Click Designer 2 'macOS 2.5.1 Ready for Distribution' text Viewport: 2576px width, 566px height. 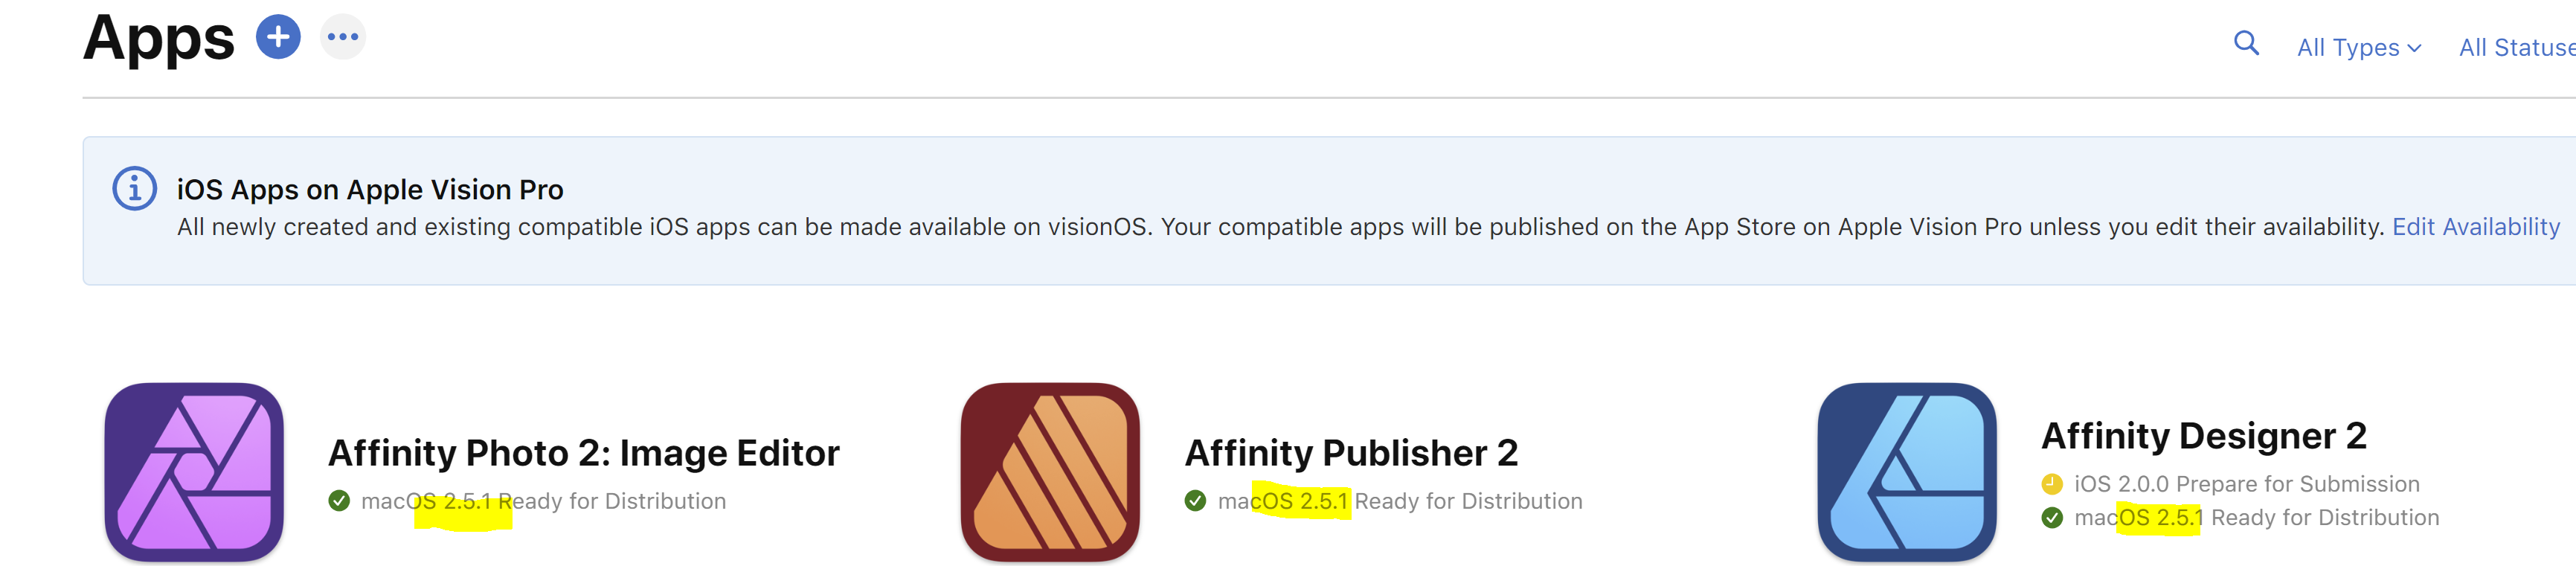2256,518
